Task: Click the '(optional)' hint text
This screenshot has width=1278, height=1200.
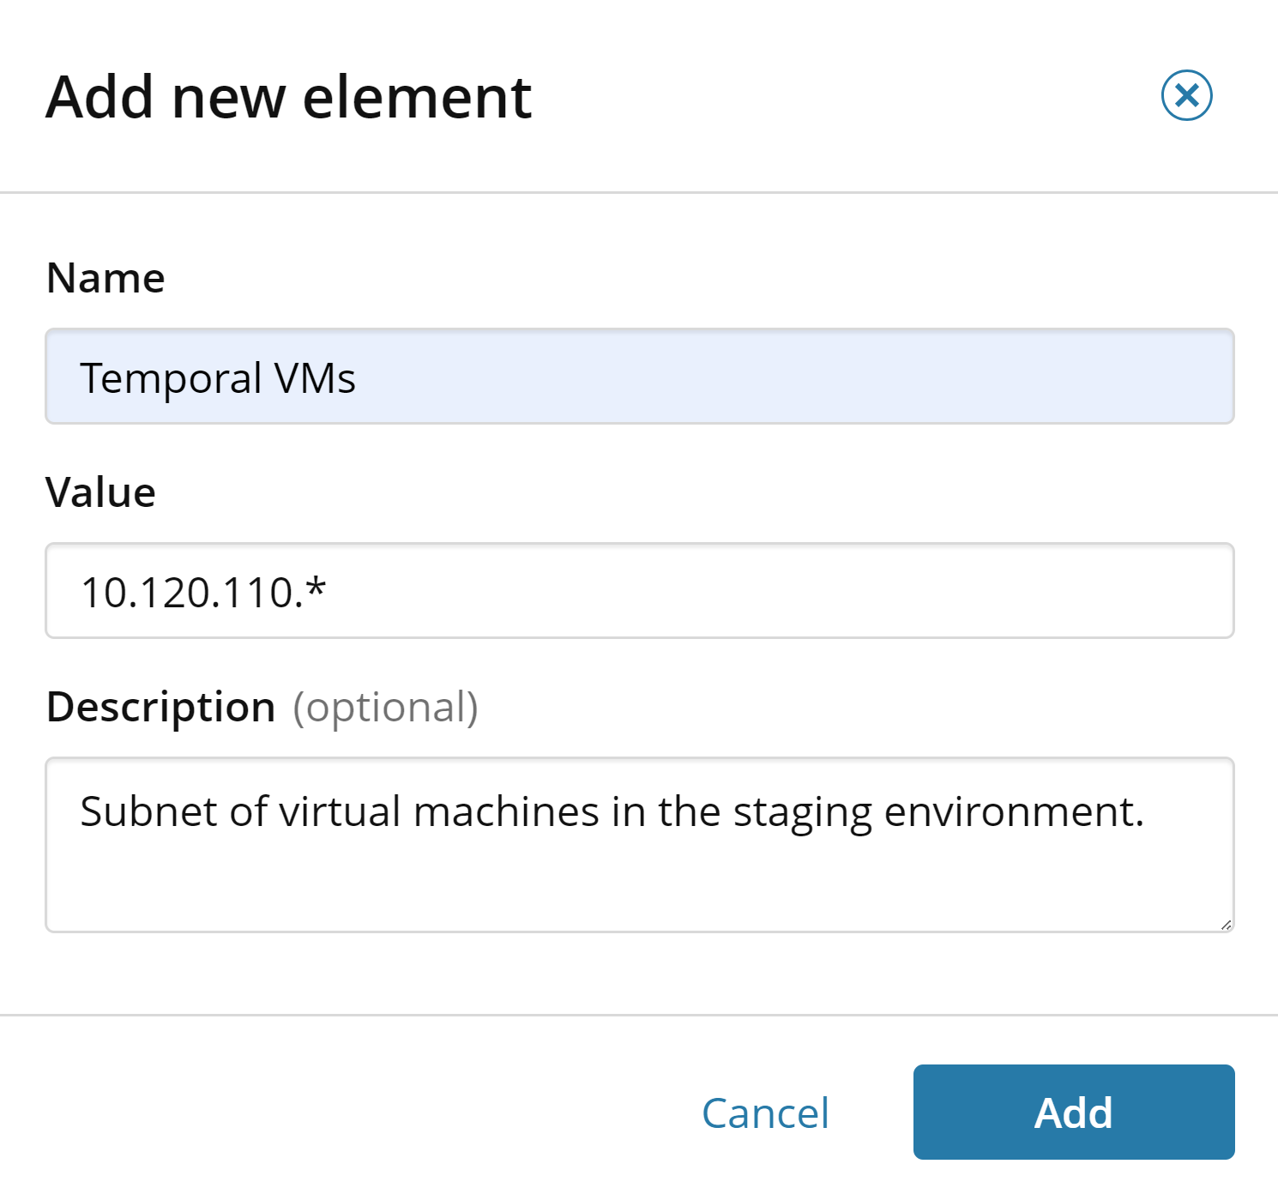Action: (x=385, y=707)
